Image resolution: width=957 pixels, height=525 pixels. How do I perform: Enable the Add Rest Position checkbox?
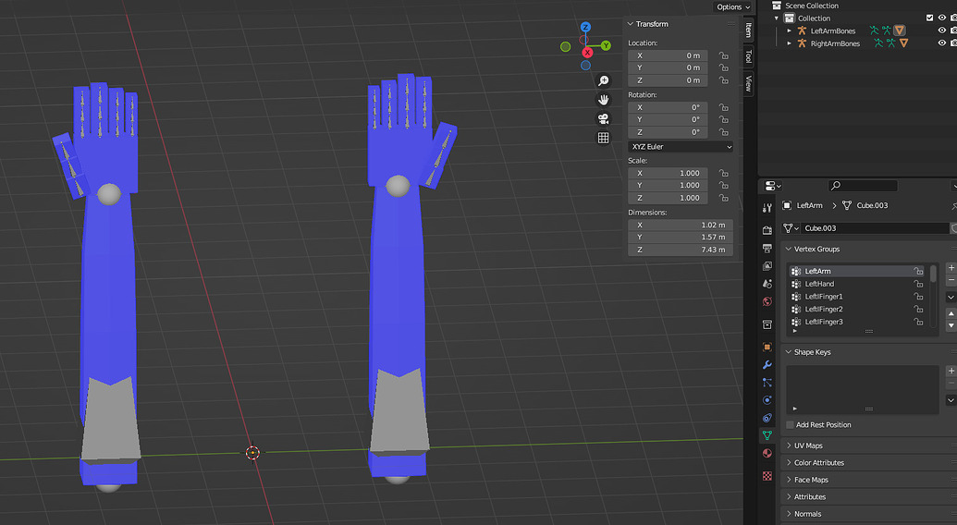coord(790,425)
